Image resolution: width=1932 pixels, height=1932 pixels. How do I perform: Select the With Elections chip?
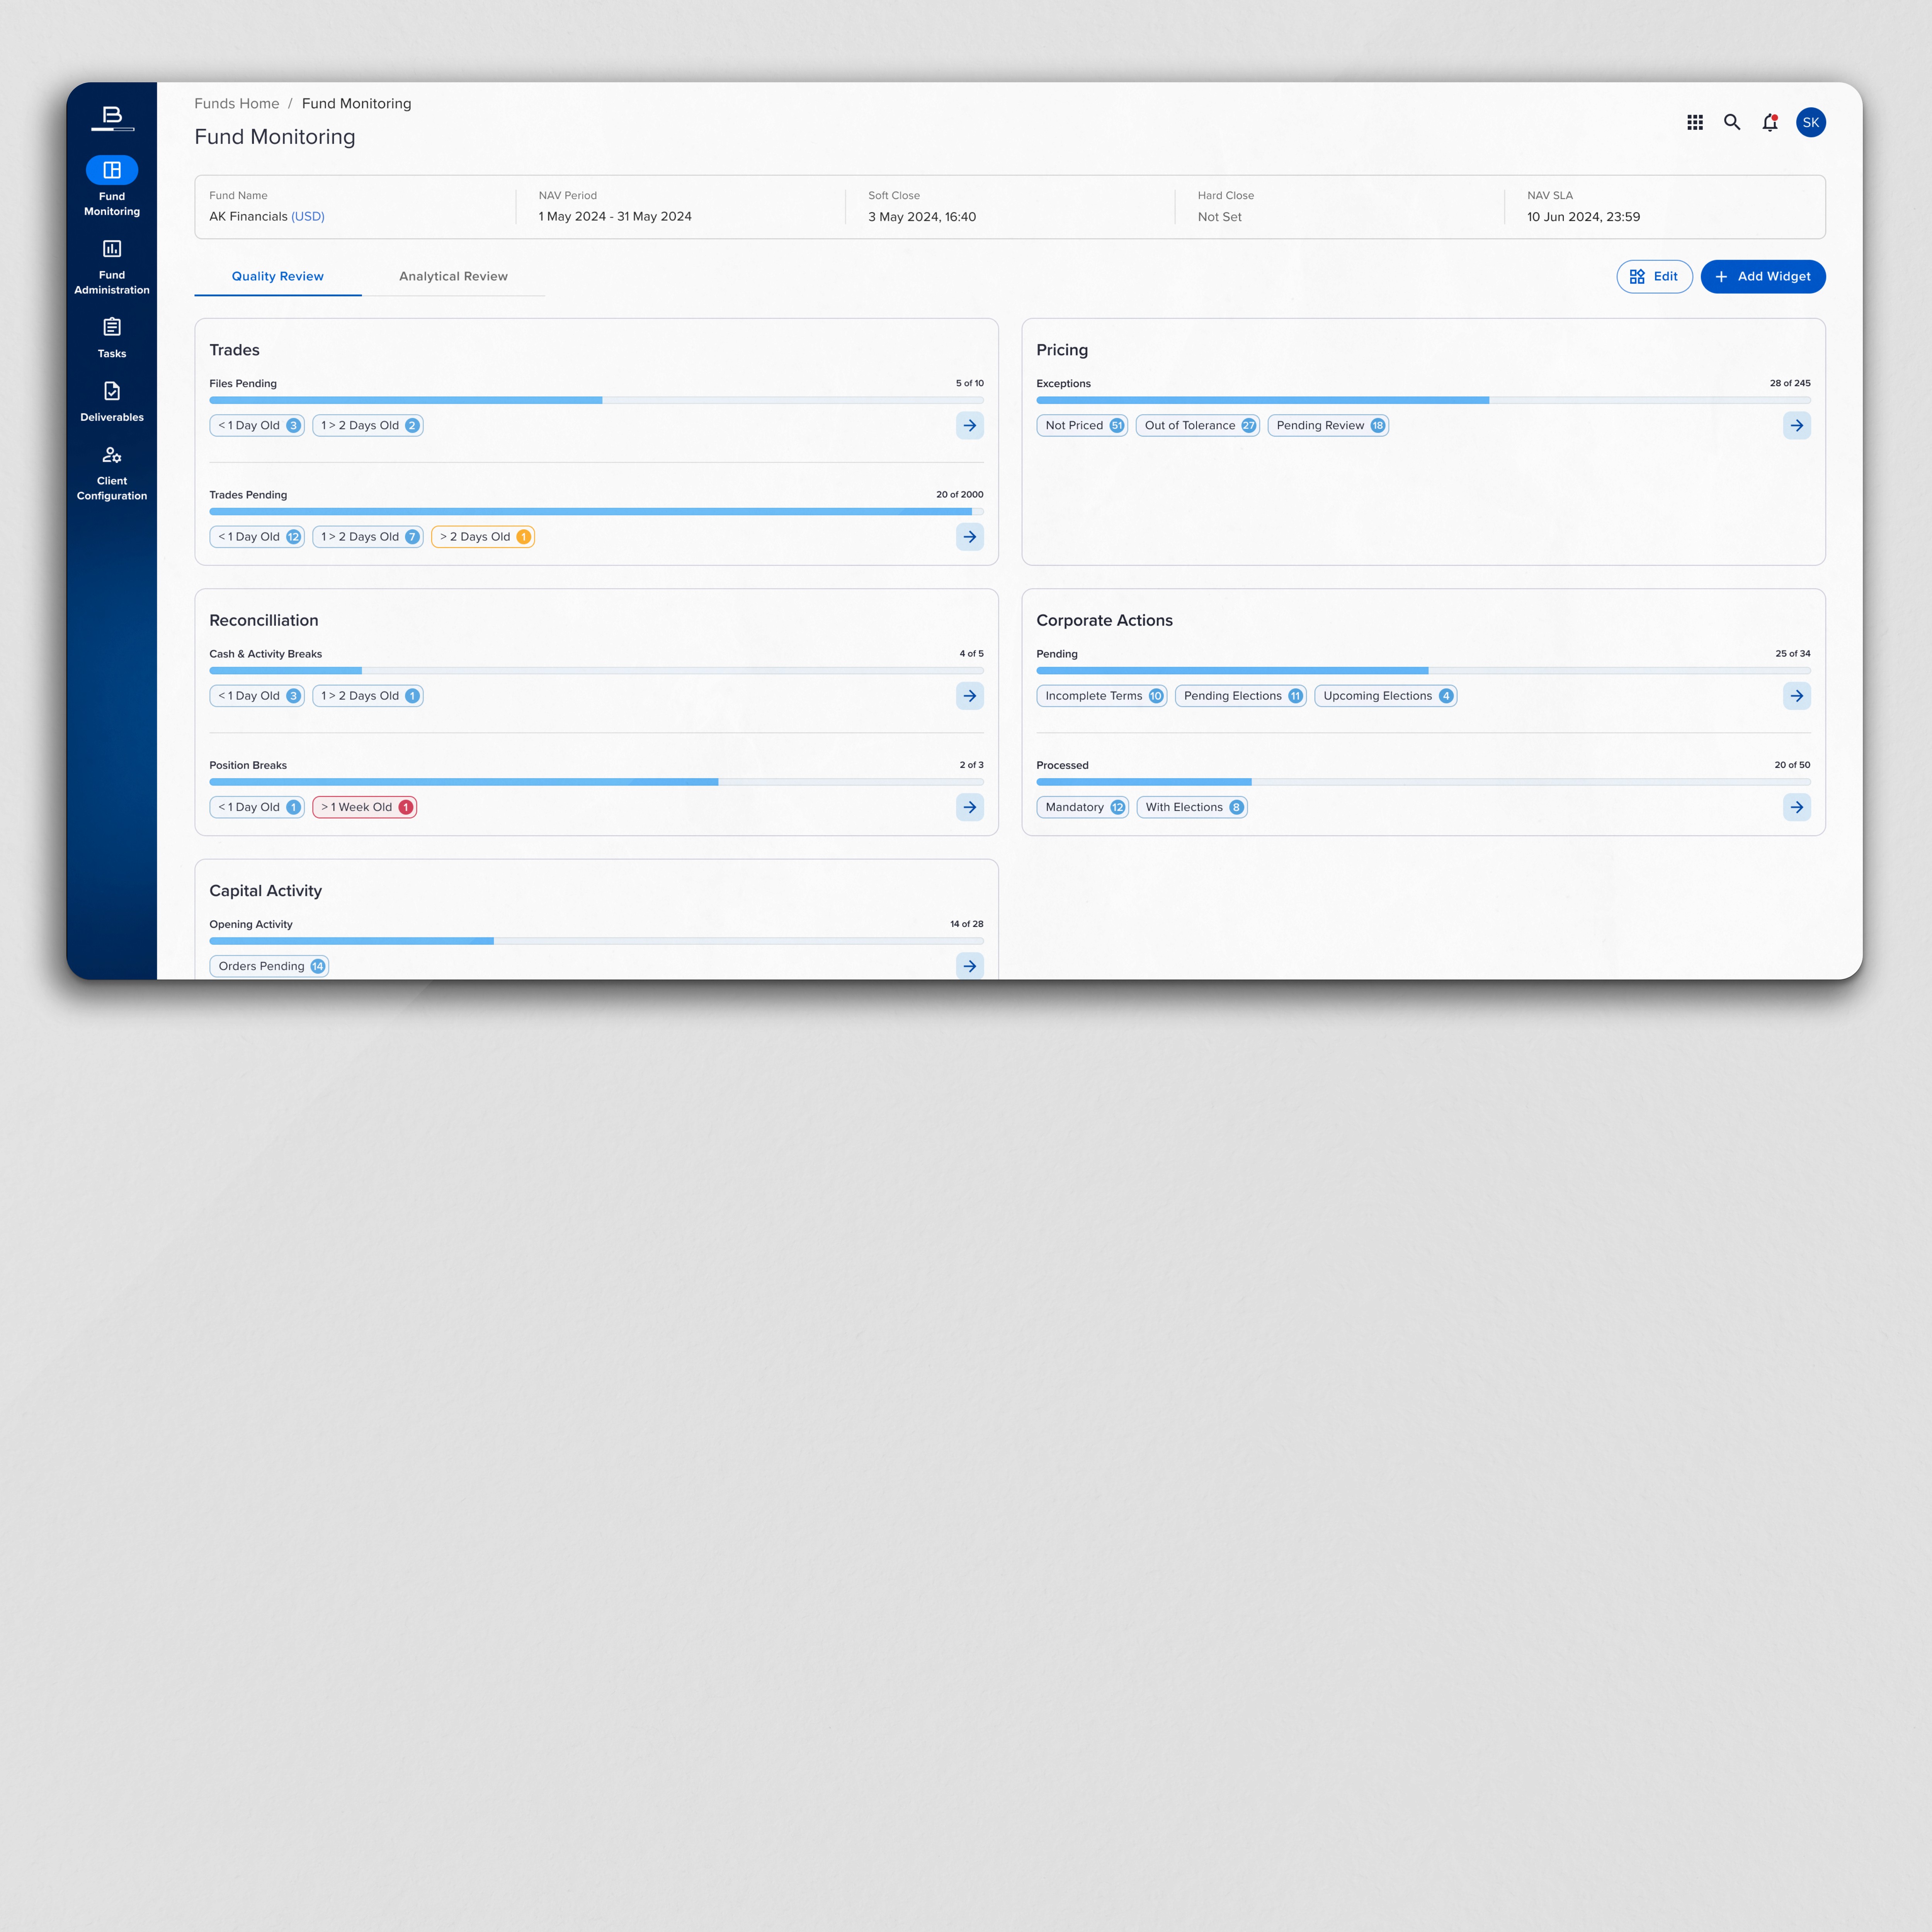(1192, 807)
